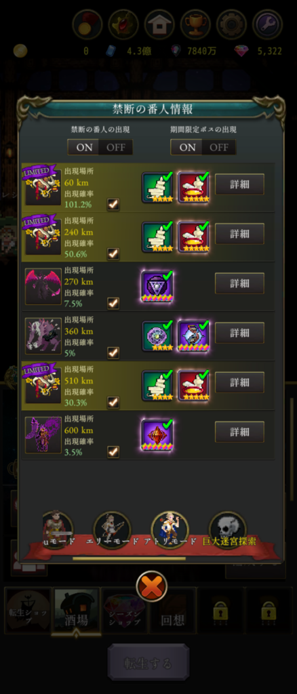Tap the house home icon

coord(159,24)
